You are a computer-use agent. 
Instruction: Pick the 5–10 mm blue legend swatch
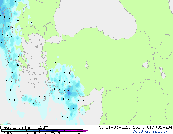30,130
